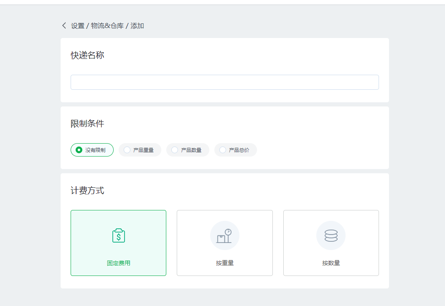Select the 没有限制 radio option

click(92, 150)
